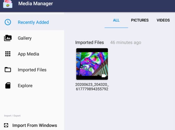This screenshot has width=175, height=130.
Task: Open the imported video thumbnail
Action: (x=92, y=64)
